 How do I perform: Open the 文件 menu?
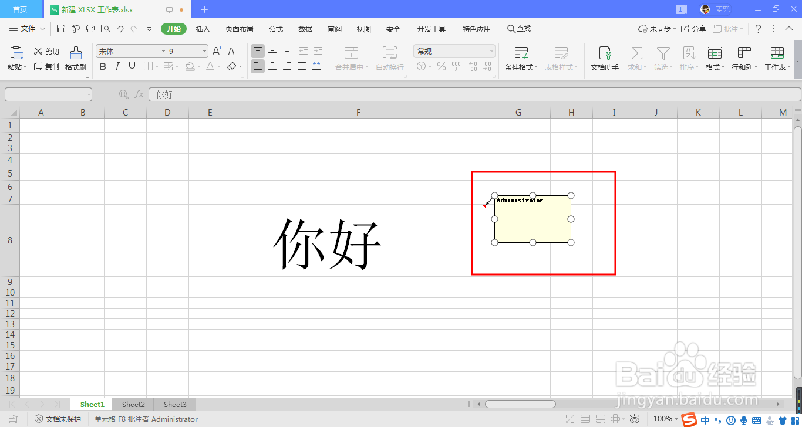(28, 28)
